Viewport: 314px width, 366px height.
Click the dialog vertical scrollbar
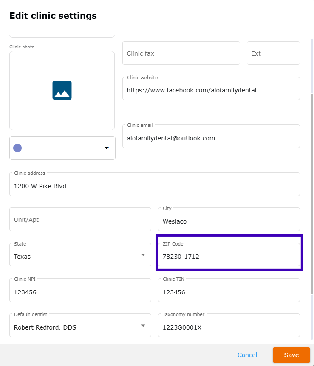coord(311,194)
